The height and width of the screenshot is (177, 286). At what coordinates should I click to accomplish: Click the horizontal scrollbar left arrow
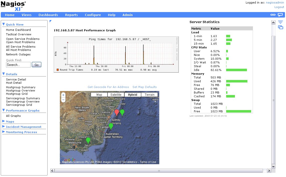pos(52,170)
